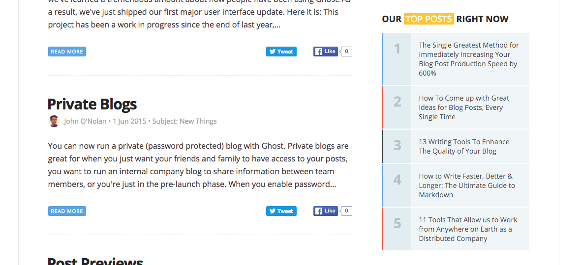
Task: Open the Private Blogs post title
Action: tap(92, 104)
